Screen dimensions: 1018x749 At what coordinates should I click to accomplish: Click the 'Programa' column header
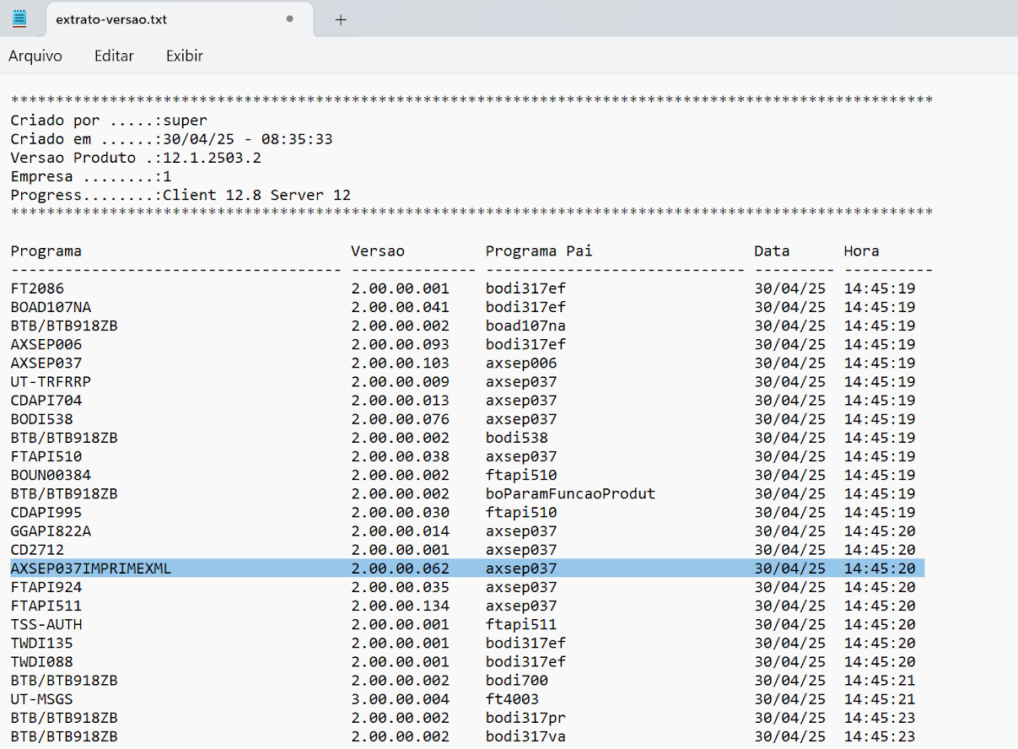click(46, 251)
